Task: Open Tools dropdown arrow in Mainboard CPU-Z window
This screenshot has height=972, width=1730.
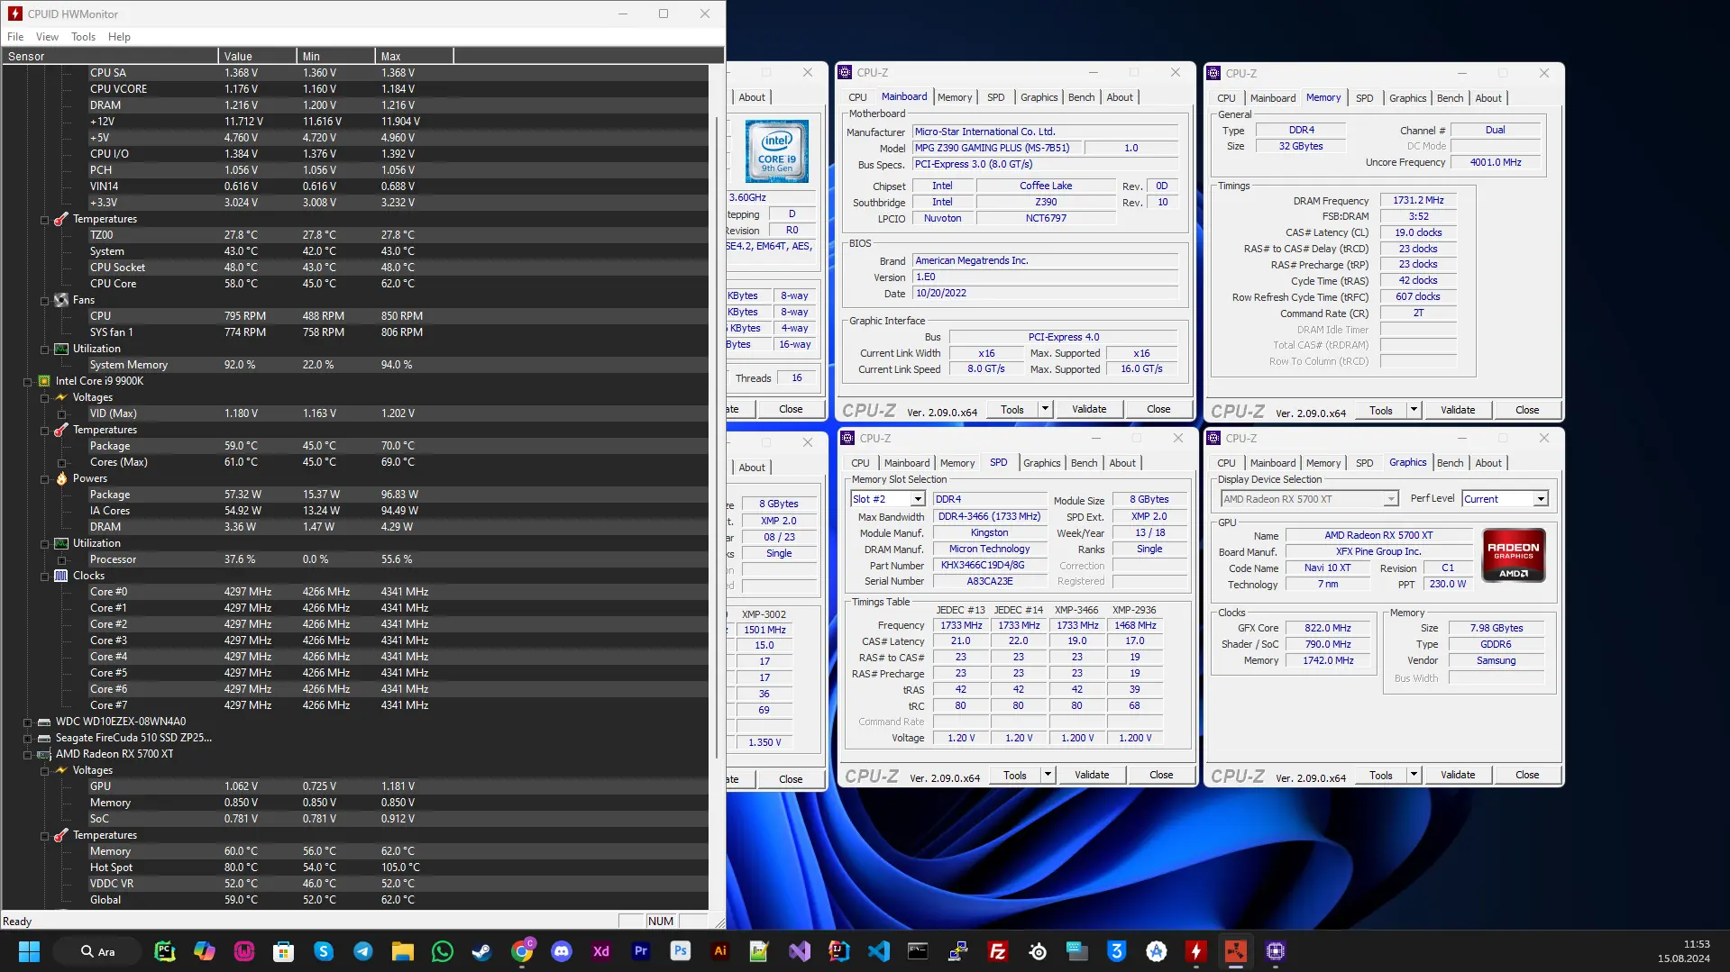Action: [1045, 409]
